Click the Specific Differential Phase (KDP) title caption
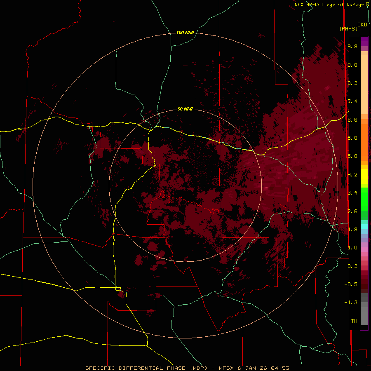Image resolution: width=371 pixels, height=371 pixels. pos(187,368)
